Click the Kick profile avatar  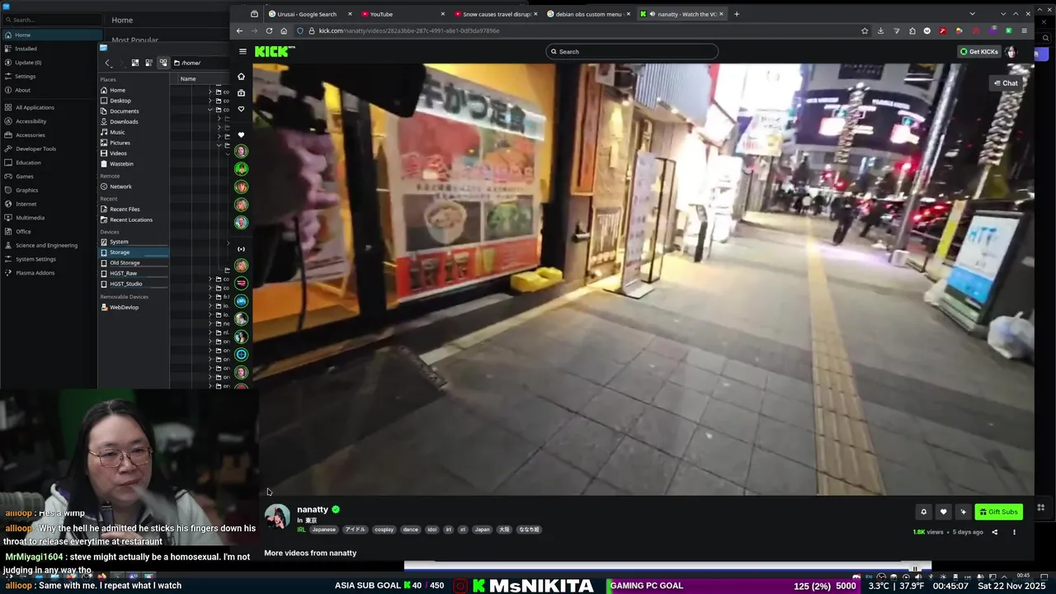[1011, 51]
